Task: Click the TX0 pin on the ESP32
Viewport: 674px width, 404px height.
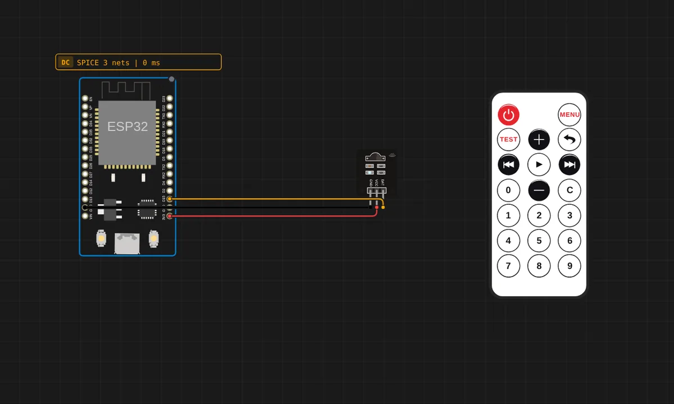Action: [170, 115]
